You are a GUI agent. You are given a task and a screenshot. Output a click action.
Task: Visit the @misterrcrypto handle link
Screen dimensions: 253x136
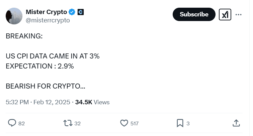coord(48,20)
